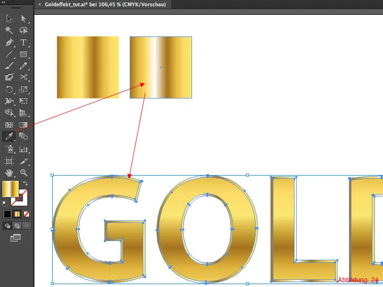This screenshot has height=287, width=383.
Task: Activate the Eraser tool
Action: pos(9,77)
